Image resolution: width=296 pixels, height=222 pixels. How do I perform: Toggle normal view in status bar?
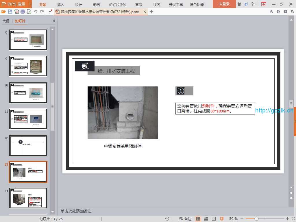[198, 219]
